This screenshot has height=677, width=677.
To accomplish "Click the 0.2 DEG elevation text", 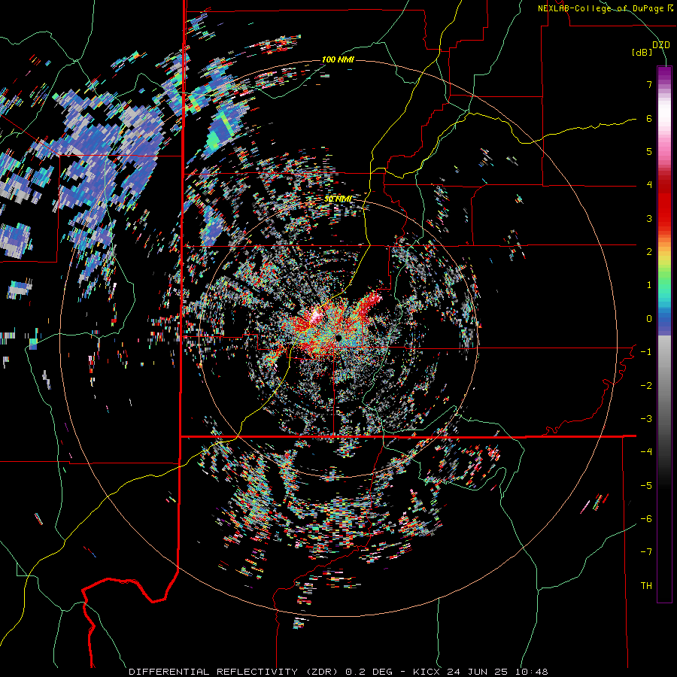I will point(369,672).
